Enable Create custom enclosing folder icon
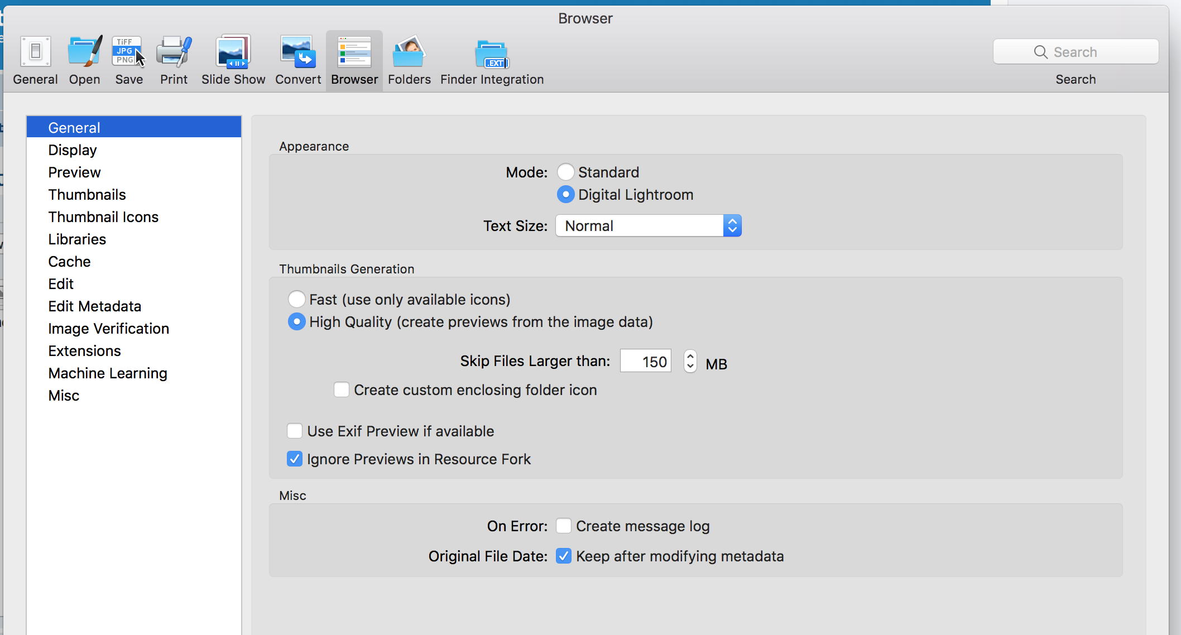The height and width of the screenshot is (635, 1181). click(341, 389)
